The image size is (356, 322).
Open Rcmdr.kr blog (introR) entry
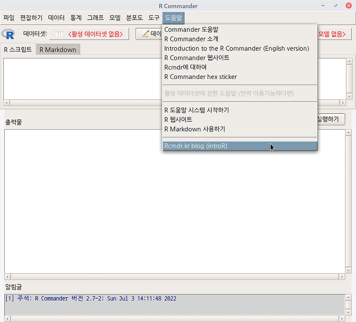pos(240,146)
